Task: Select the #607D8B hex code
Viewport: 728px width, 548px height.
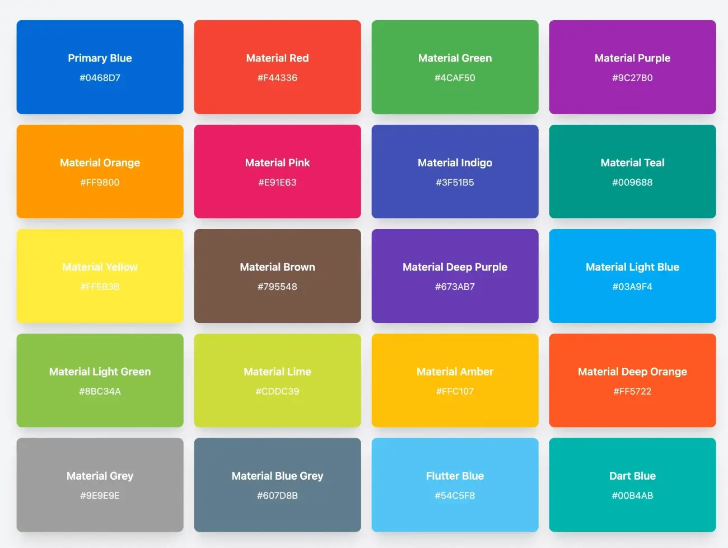Action: pos(277,495)
